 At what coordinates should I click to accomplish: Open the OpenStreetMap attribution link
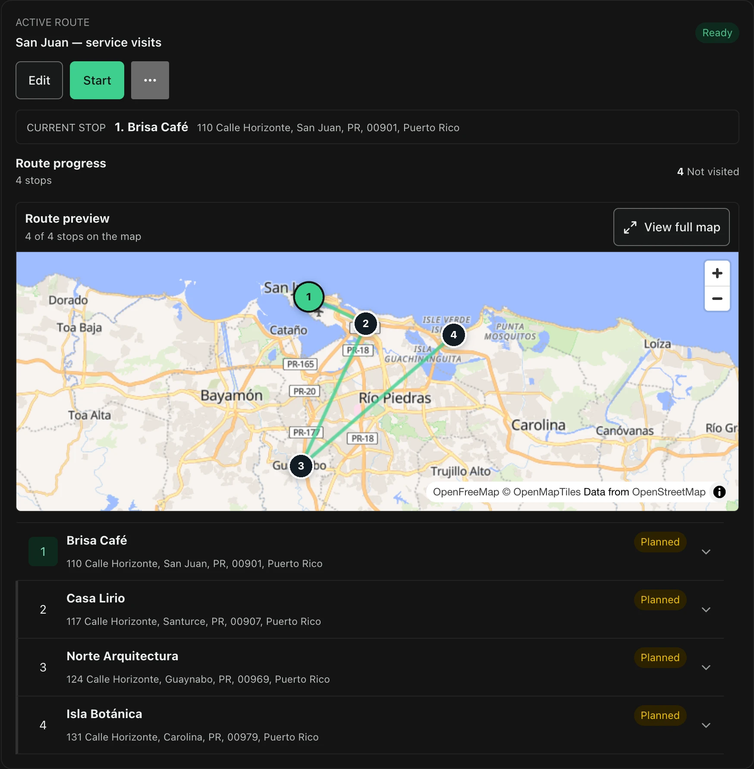coord(669,492)
